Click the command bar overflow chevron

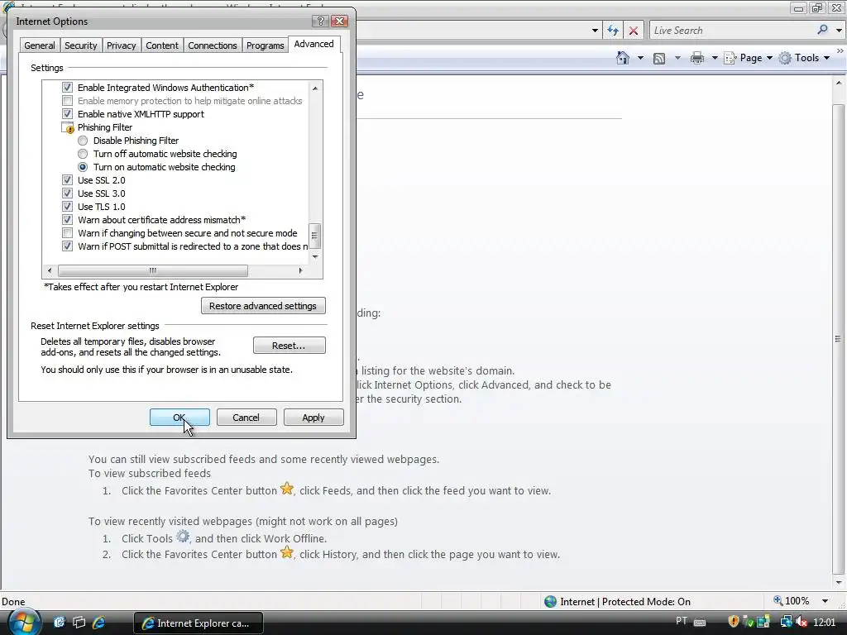coord(840,50)
